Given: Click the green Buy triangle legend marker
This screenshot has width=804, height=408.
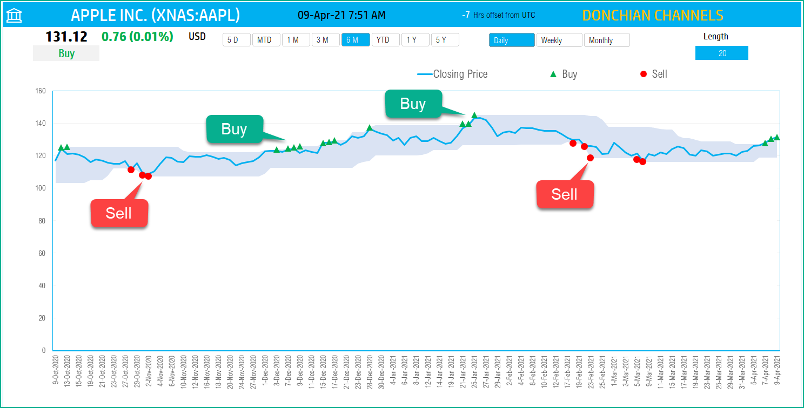Looking at the screenshot, I should tap(553, 74).
